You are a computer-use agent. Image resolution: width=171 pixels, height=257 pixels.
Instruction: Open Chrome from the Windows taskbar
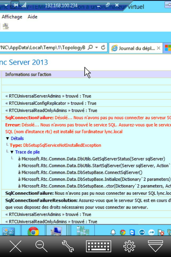(33, 231)
